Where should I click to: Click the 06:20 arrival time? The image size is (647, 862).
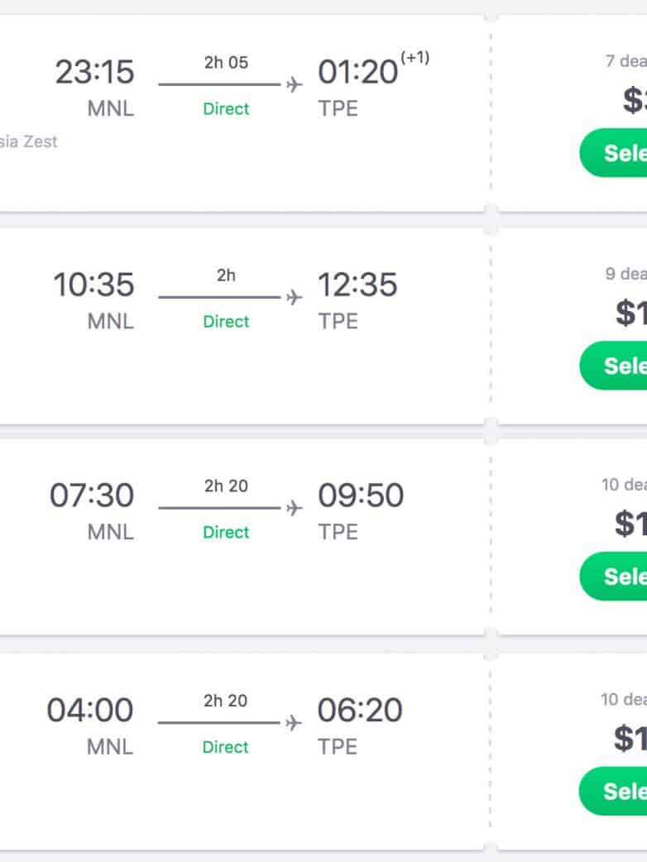(x=360, y=711)
